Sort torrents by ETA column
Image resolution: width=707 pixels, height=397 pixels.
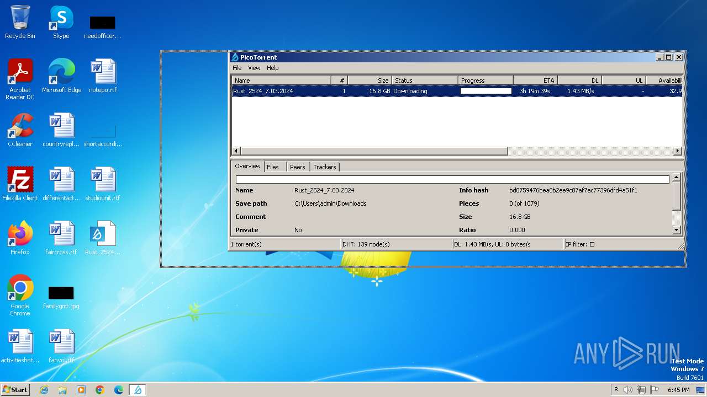[535, 81]
